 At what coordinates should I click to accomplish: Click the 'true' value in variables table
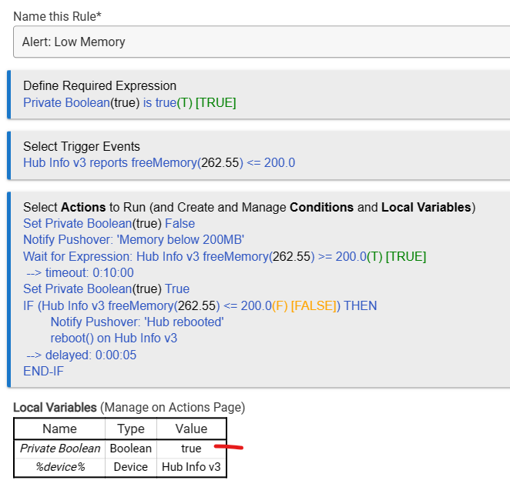191,448
